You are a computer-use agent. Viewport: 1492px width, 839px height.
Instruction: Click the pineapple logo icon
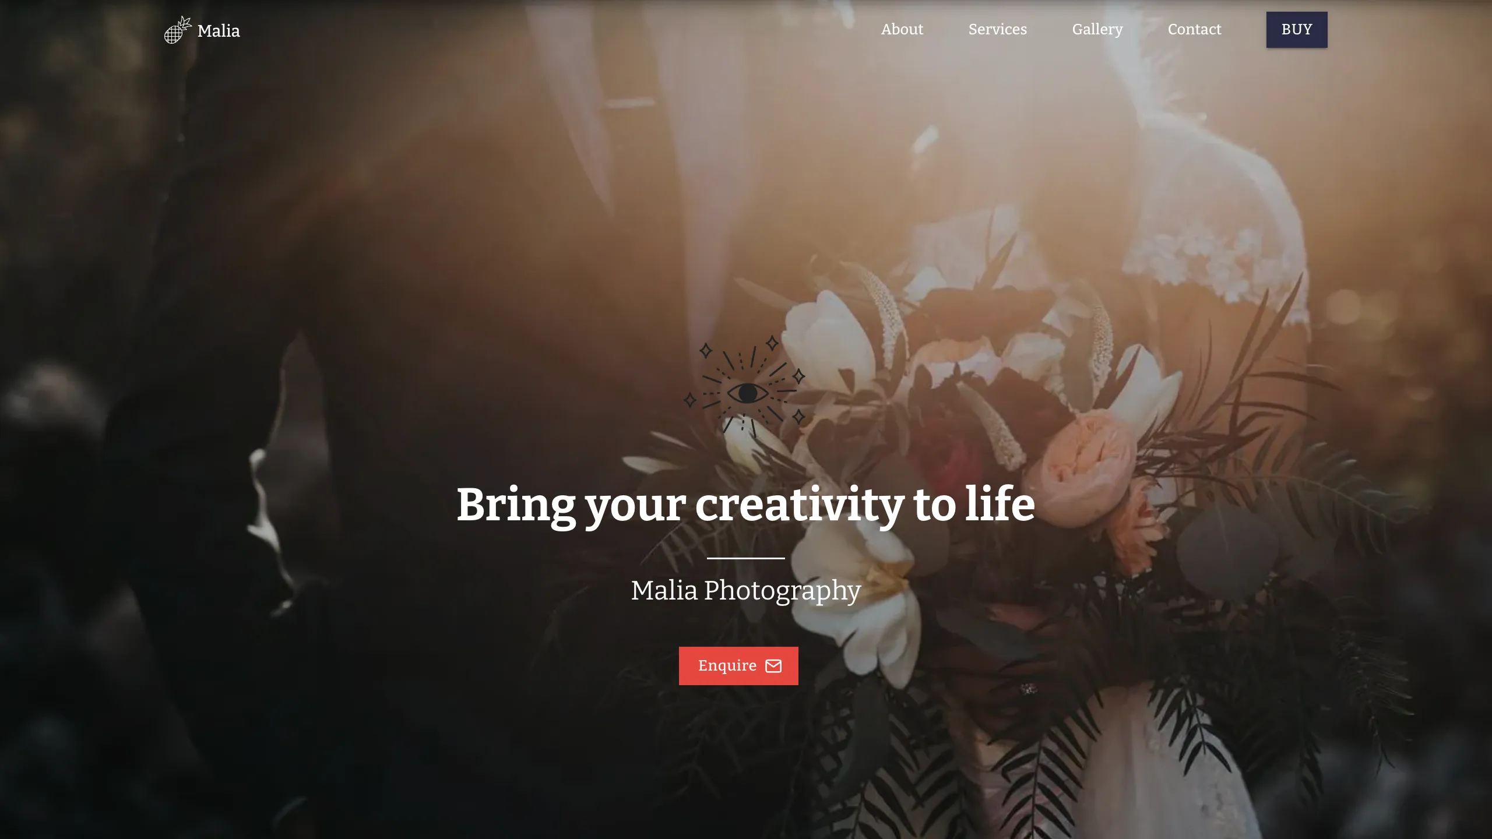(x=178, y=30)
